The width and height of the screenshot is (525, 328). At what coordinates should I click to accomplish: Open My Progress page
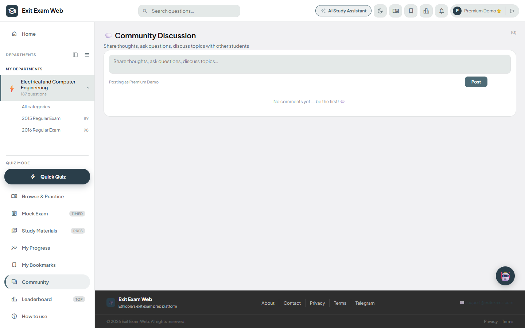47,248
